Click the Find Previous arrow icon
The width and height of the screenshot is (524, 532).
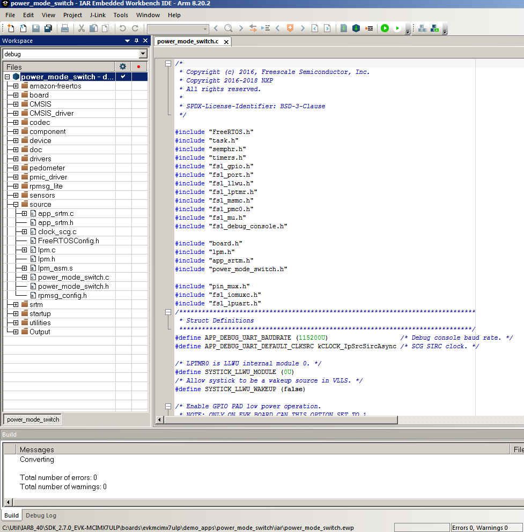pos(216,28)
